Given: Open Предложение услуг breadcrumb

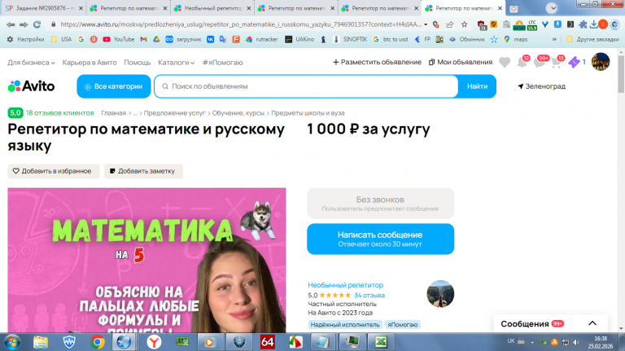Looking at the screenshot, I should point(174,113).
